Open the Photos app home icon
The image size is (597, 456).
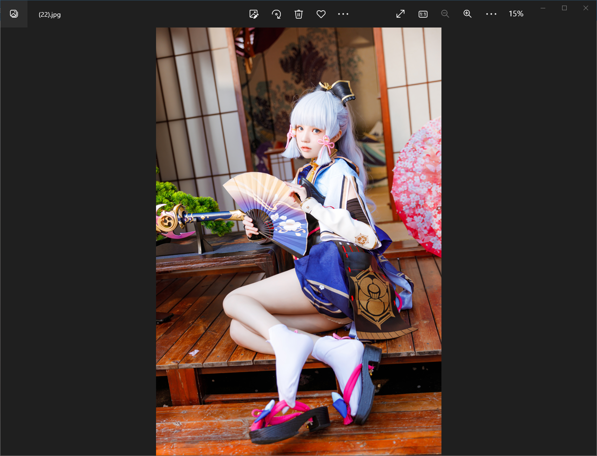point(14,14)
